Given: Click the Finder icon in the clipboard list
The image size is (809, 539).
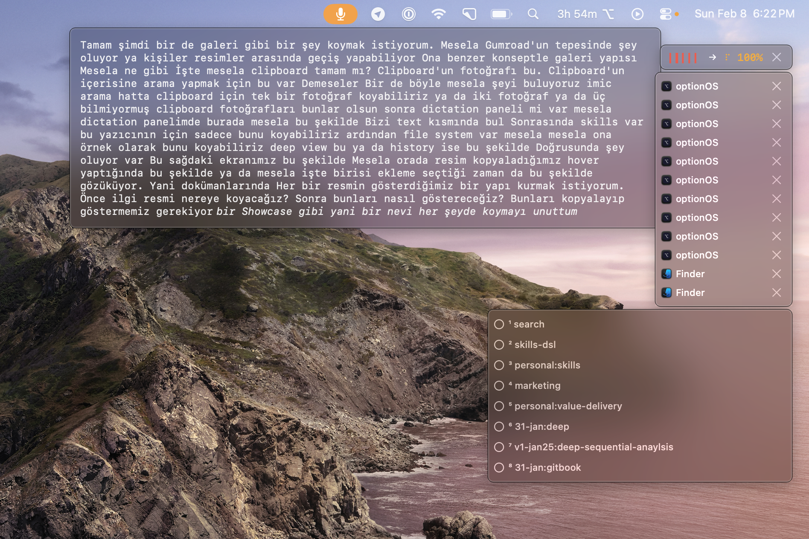Looking at the screenshot, I should pos(666,274).
